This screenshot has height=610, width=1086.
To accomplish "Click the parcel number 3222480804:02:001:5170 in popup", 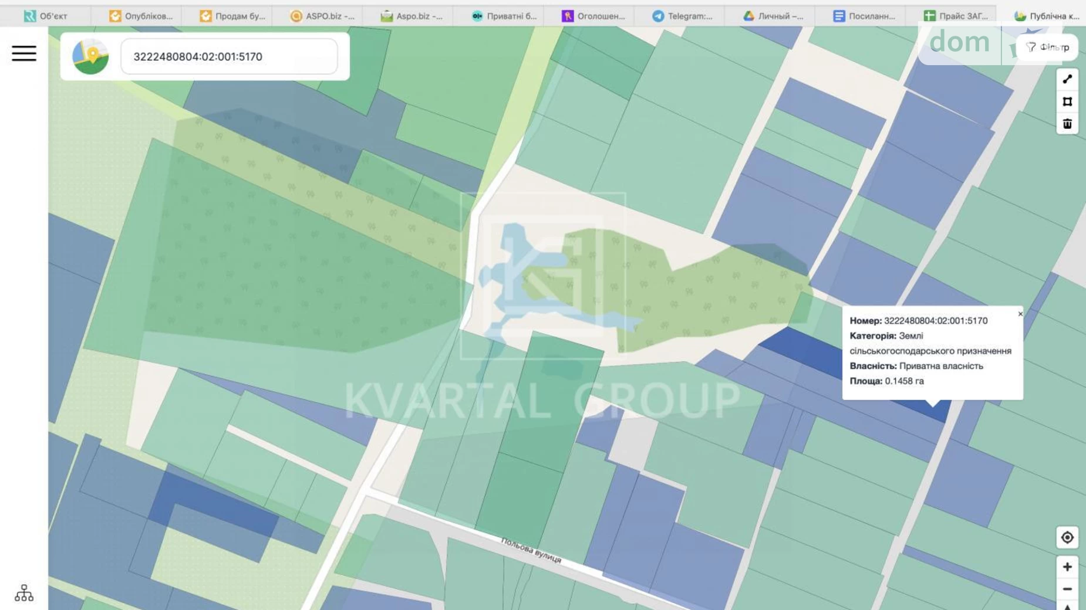I will 936,321.
